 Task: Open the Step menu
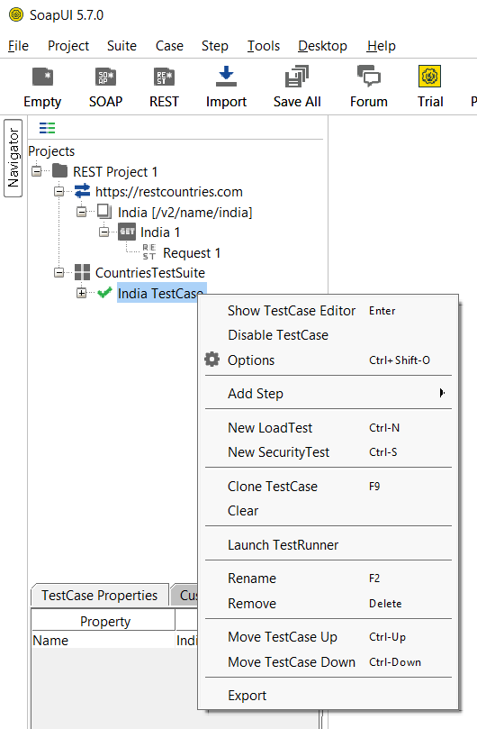click(214, 46)
